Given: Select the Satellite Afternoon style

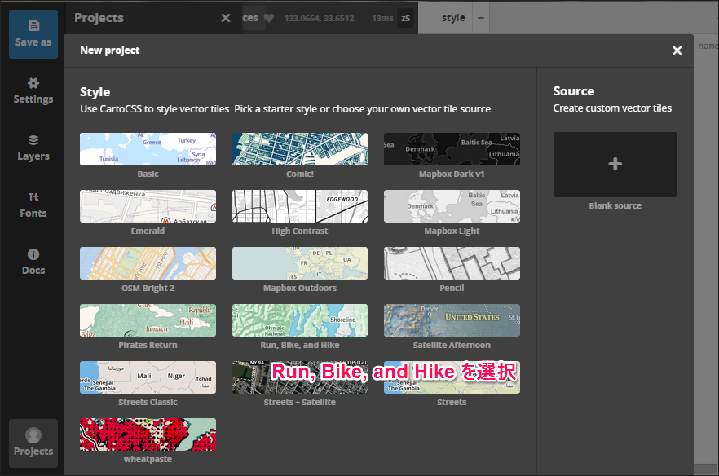Looking at the screenshot, I should 452,320.
